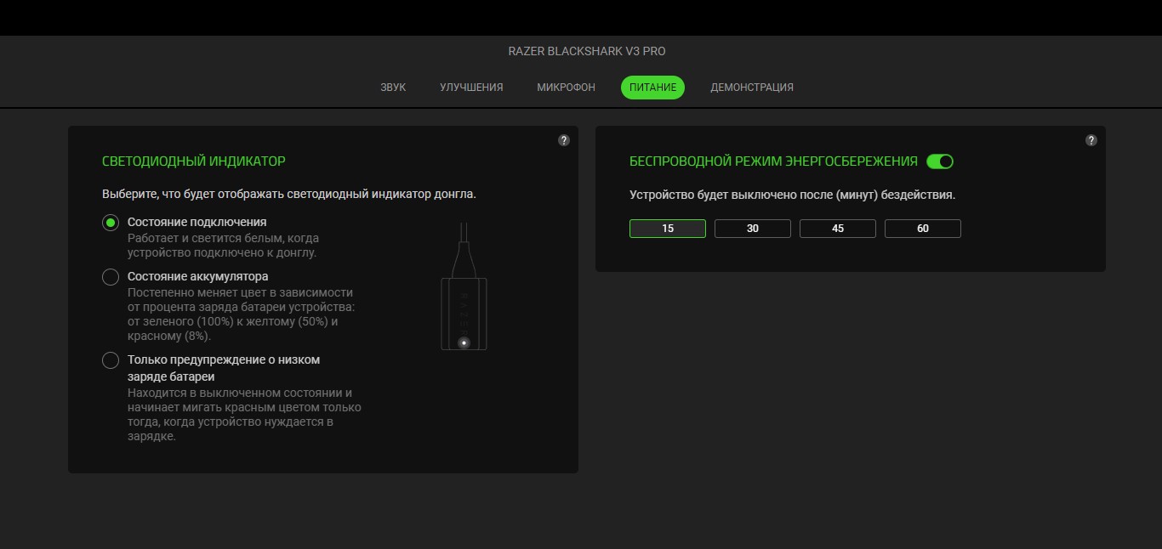The height and width of the screenshot is (549, 1162).
Task: Open help for the LED indicator panel
Action: [564, 140]
